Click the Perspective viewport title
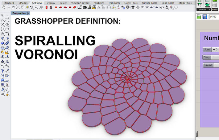 tap(19, 13)
